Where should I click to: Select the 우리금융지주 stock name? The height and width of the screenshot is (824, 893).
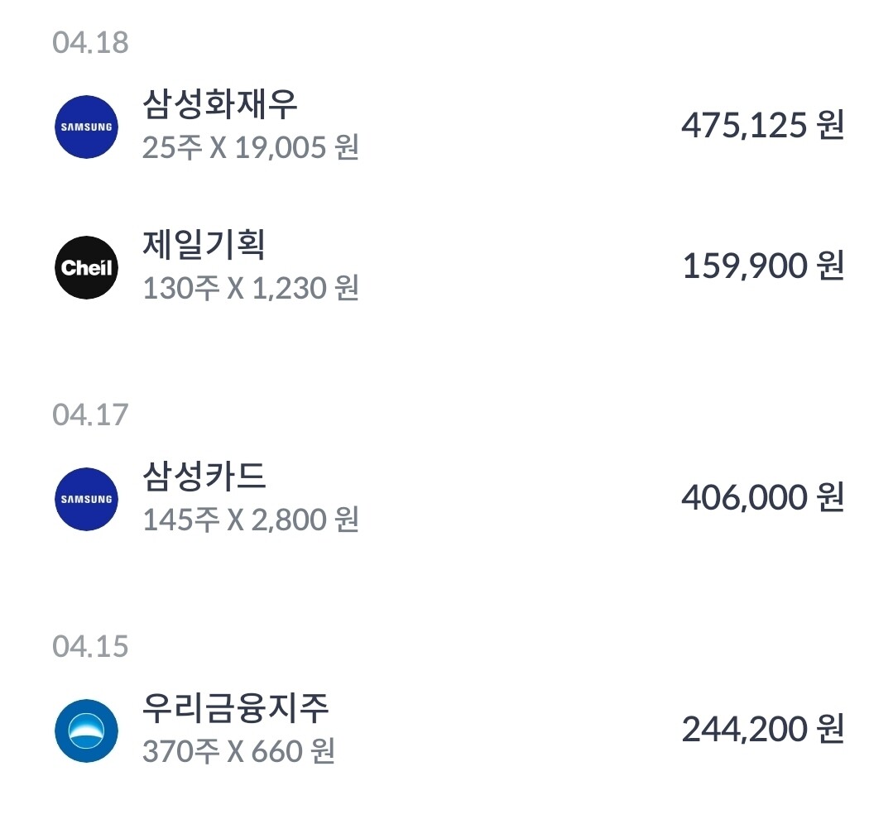(236, 708)
